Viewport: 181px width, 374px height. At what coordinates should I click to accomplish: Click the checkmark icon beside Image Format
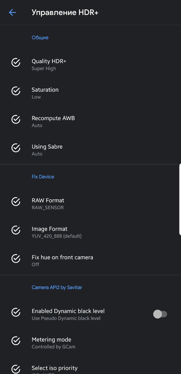pyautogui.click(x=16, y=230)
